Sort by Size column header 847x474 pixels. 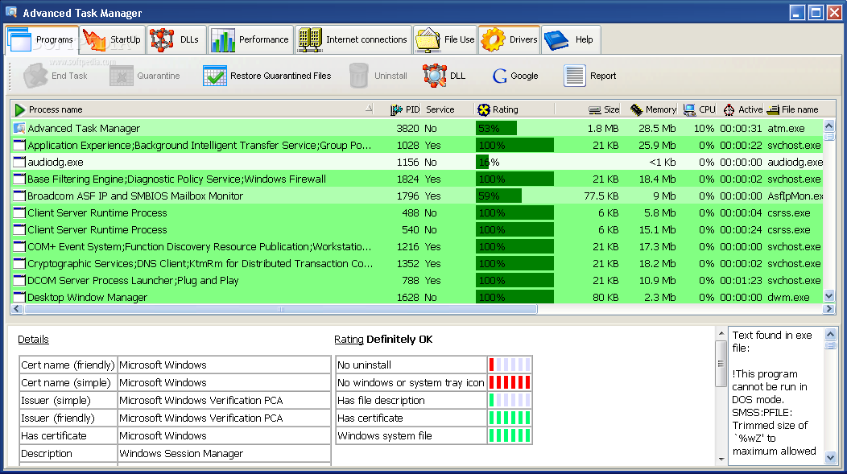(x=588, y=109)
